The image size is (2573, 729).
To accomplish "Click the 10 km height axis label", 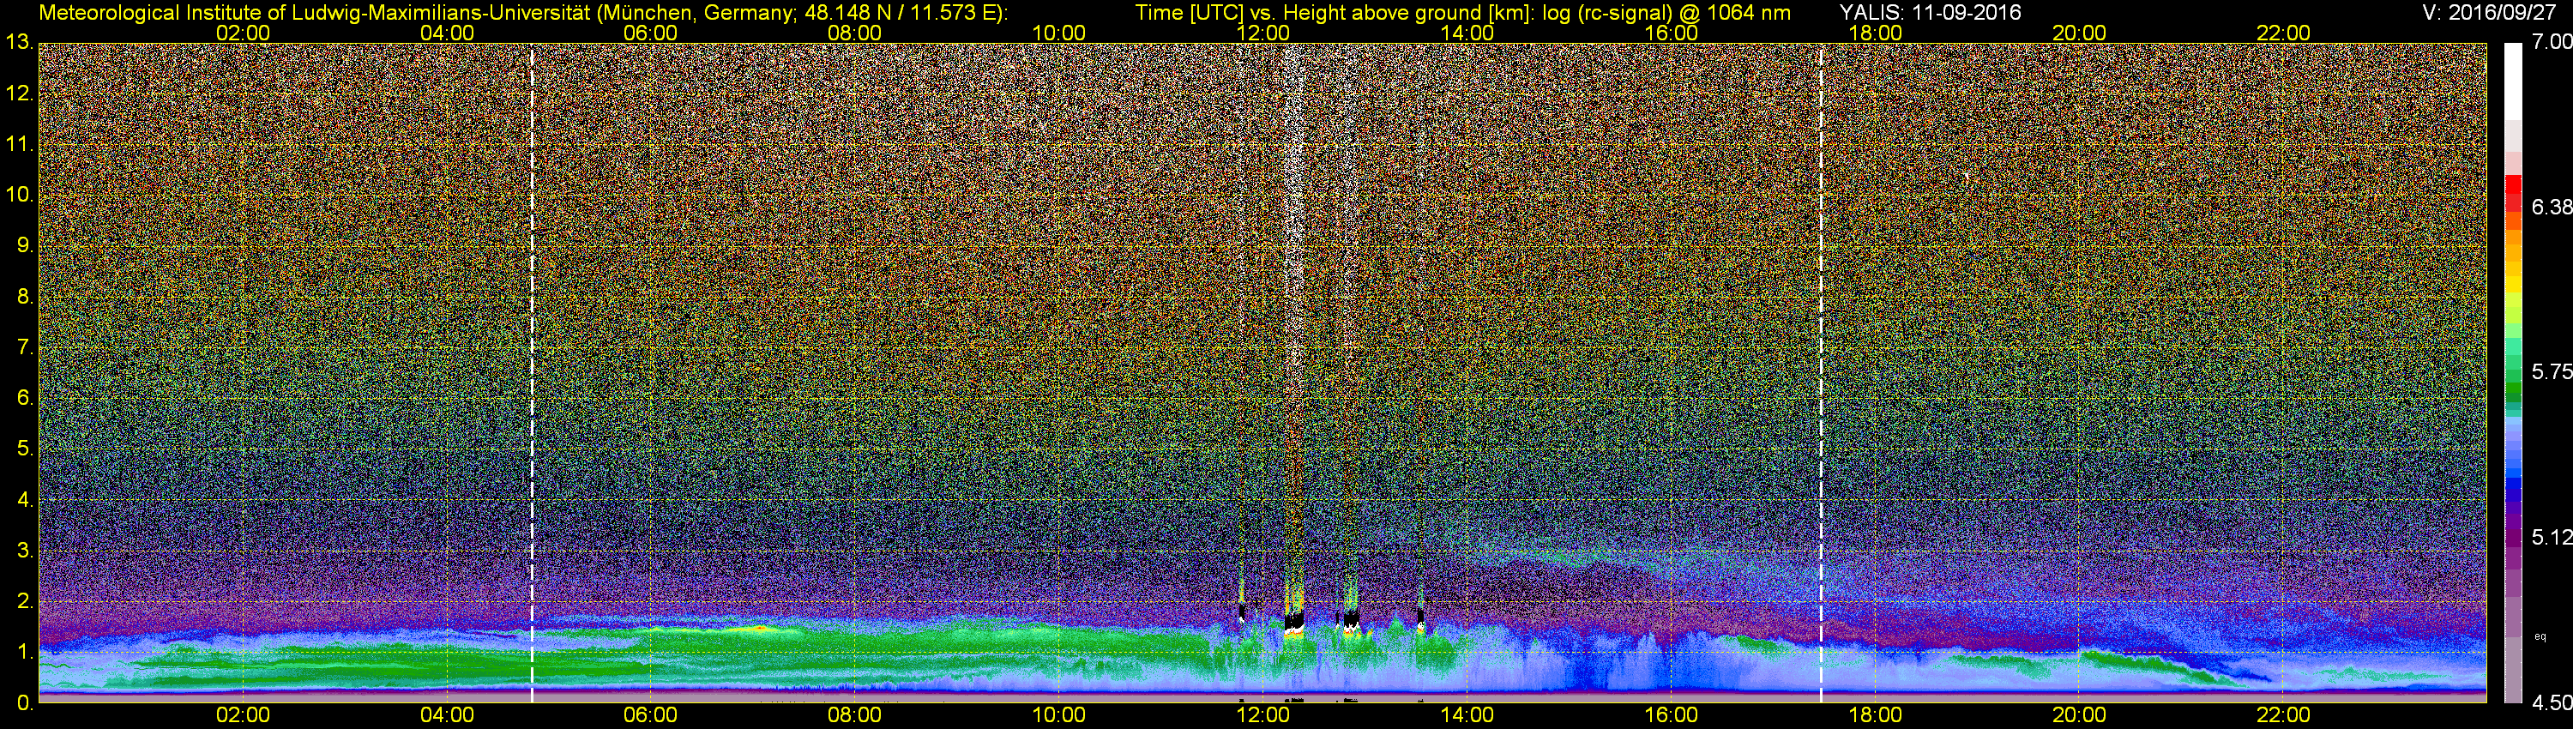I will pos(18,195).
